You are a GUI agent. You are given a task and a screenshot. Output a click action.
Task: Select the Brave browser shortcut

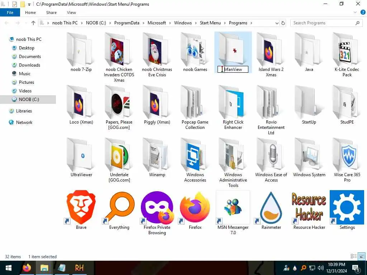(81, 207)
